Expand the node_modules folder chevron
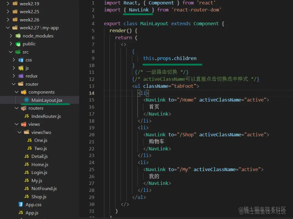This screenshot has width=293, height=219. (x=11, y=36)
